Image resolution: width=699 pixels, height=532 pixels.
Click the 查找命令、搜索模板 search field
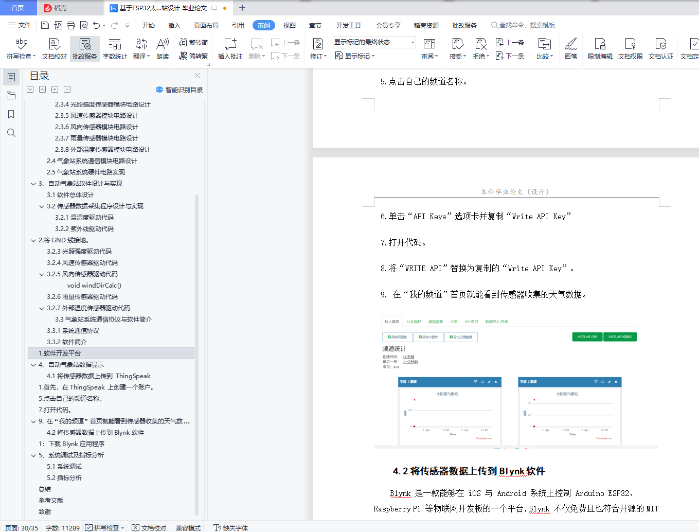pos(524,25)
